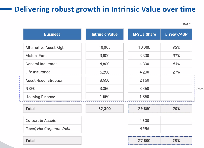Click the 32,300 total intrinsic value cell
Screen dimensions: 204x148
(105, 109)
